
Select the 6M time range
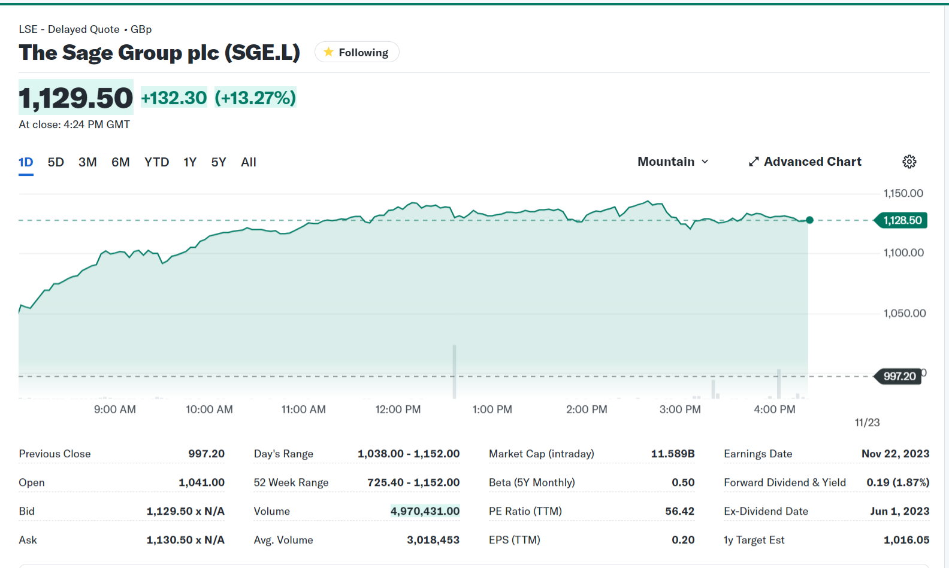[x=120, y=162]
